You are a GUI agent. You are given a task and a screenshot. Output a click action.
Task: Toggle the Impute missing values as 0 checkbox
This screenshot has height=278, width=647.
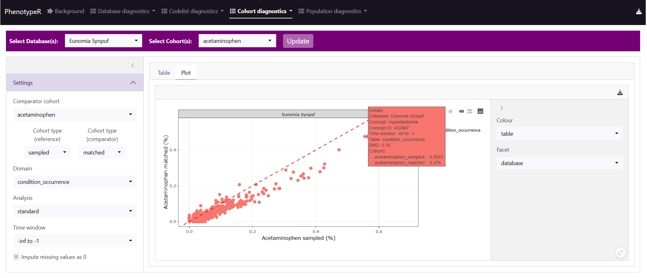[16, 257]
